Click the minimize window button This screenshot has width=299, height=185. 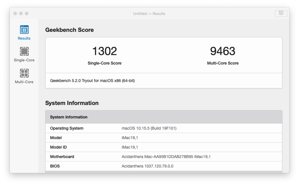[21, 13]
